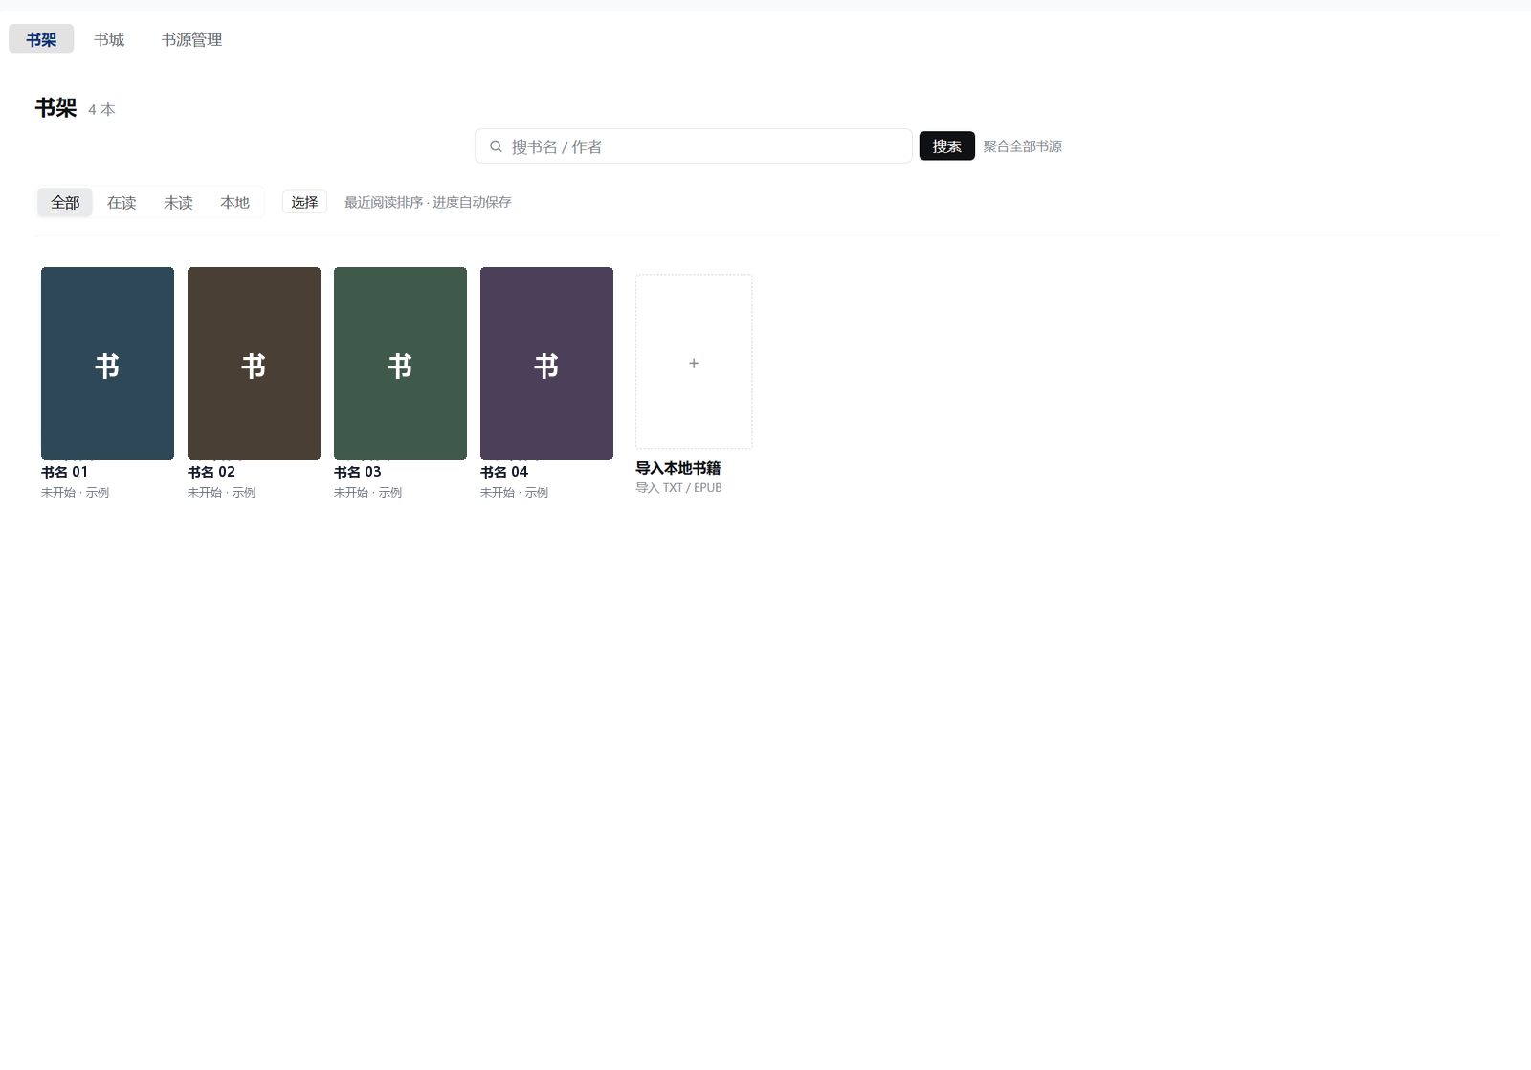
Task: Open the 书名 01 book cover
Action: tap(107, 364)
